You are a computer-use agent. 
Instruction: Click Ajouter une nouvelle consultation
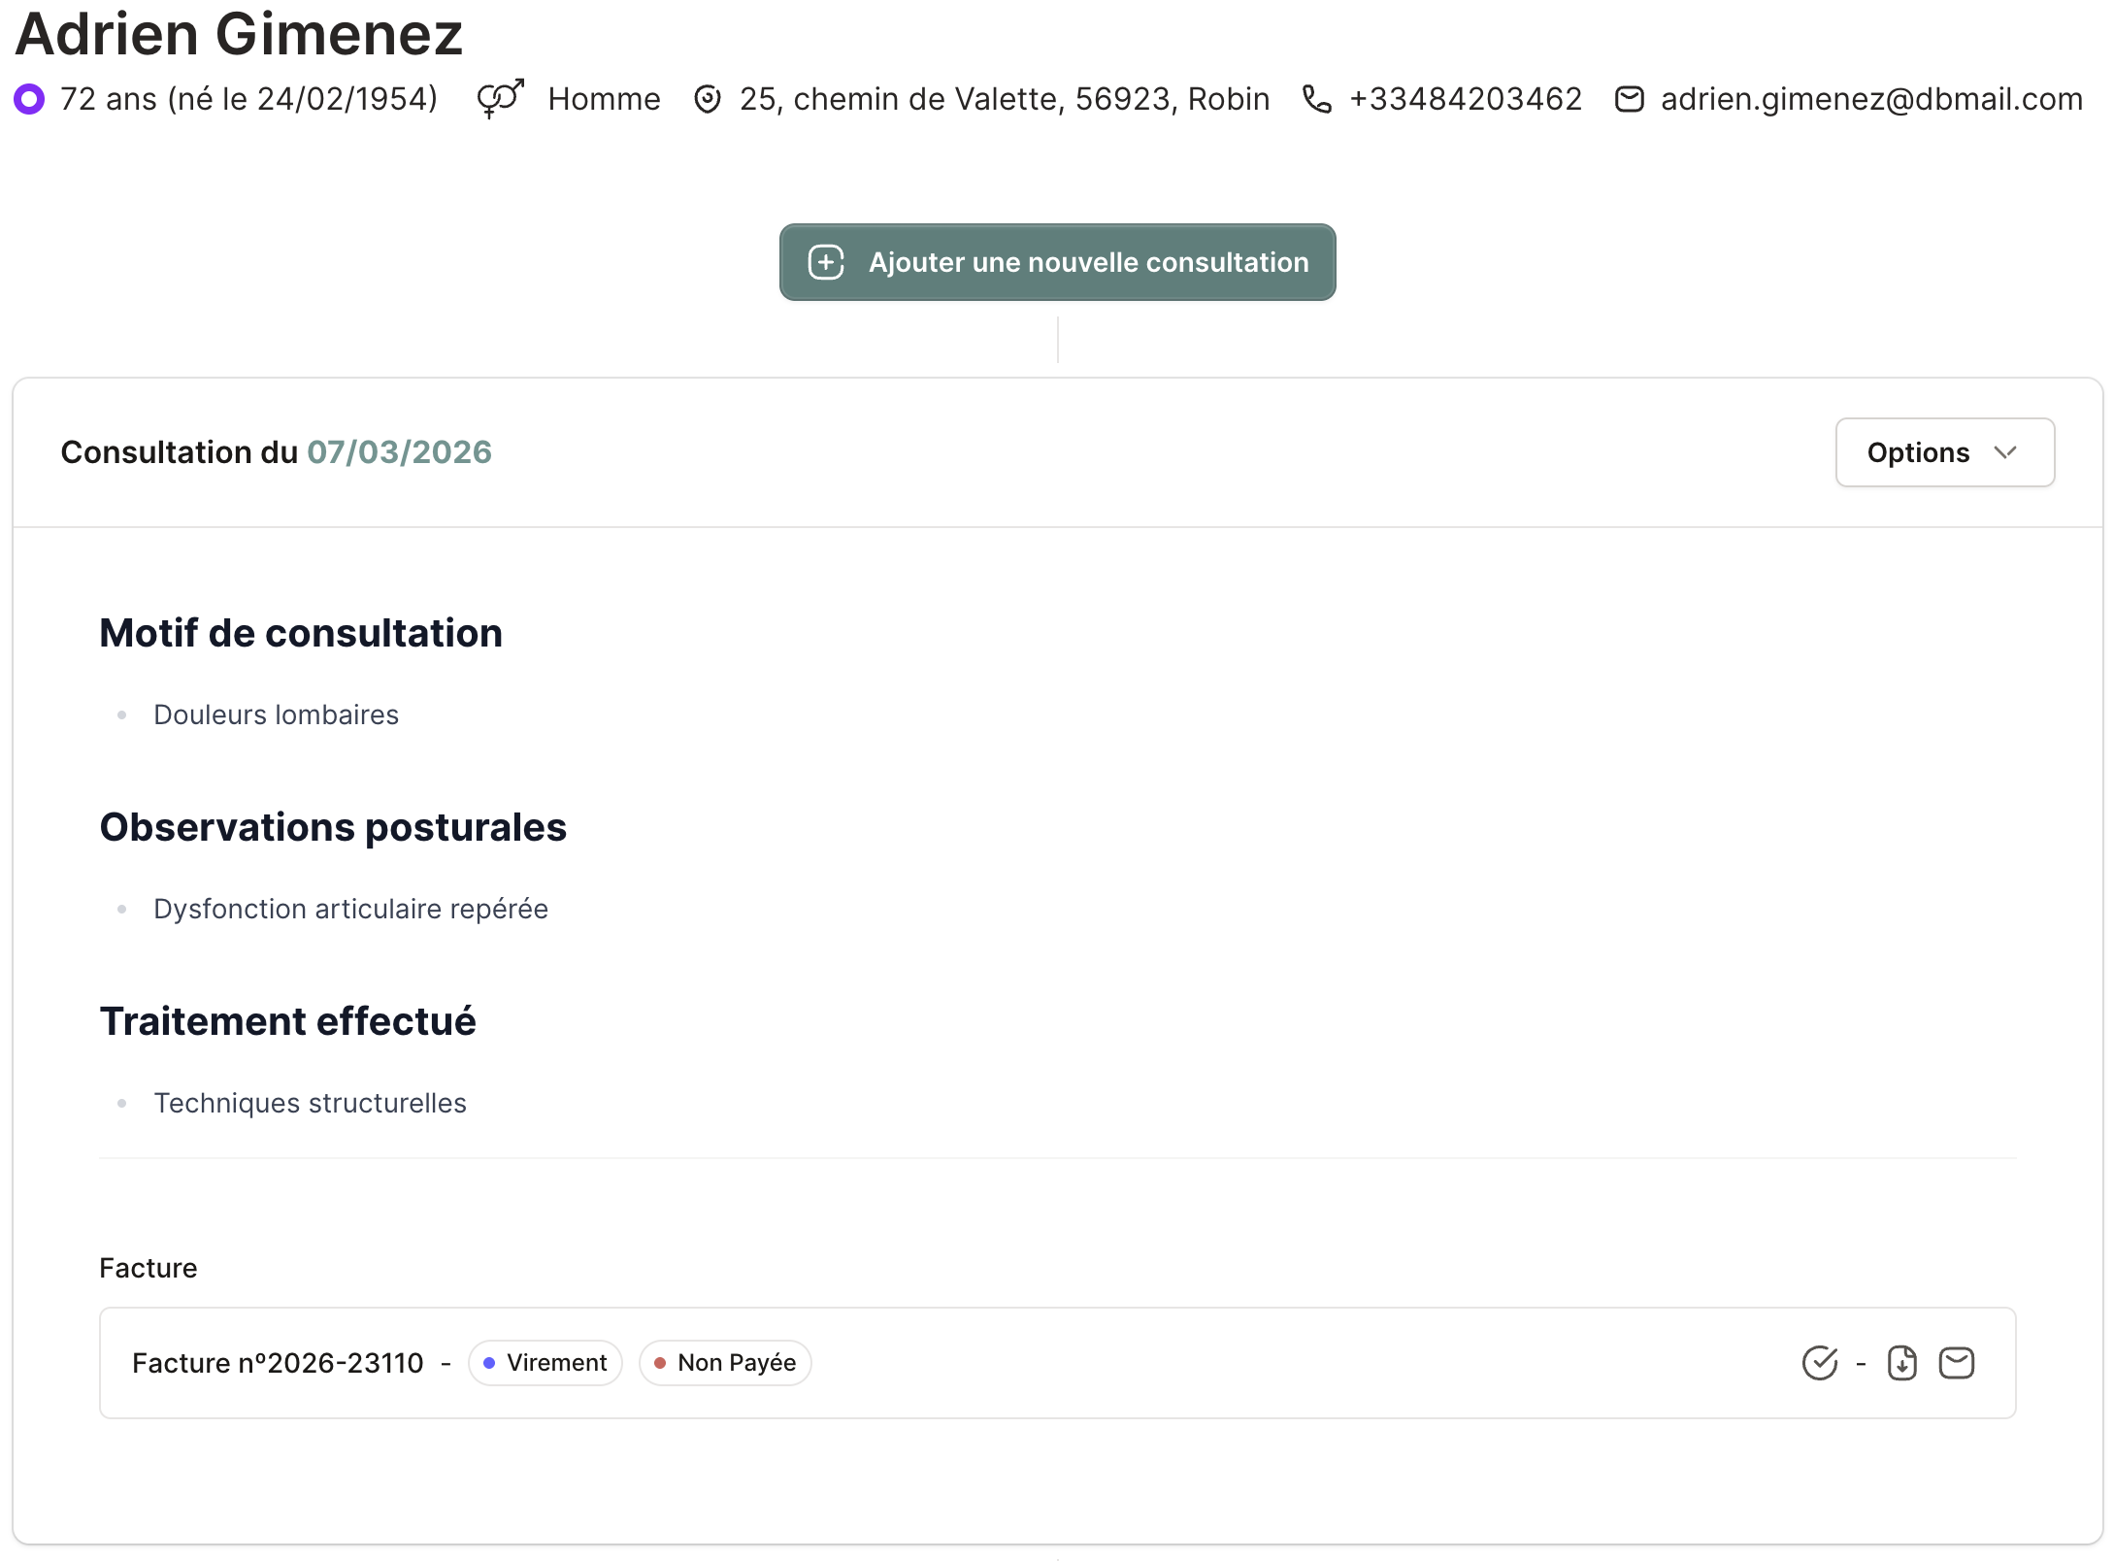[1057, 262]
